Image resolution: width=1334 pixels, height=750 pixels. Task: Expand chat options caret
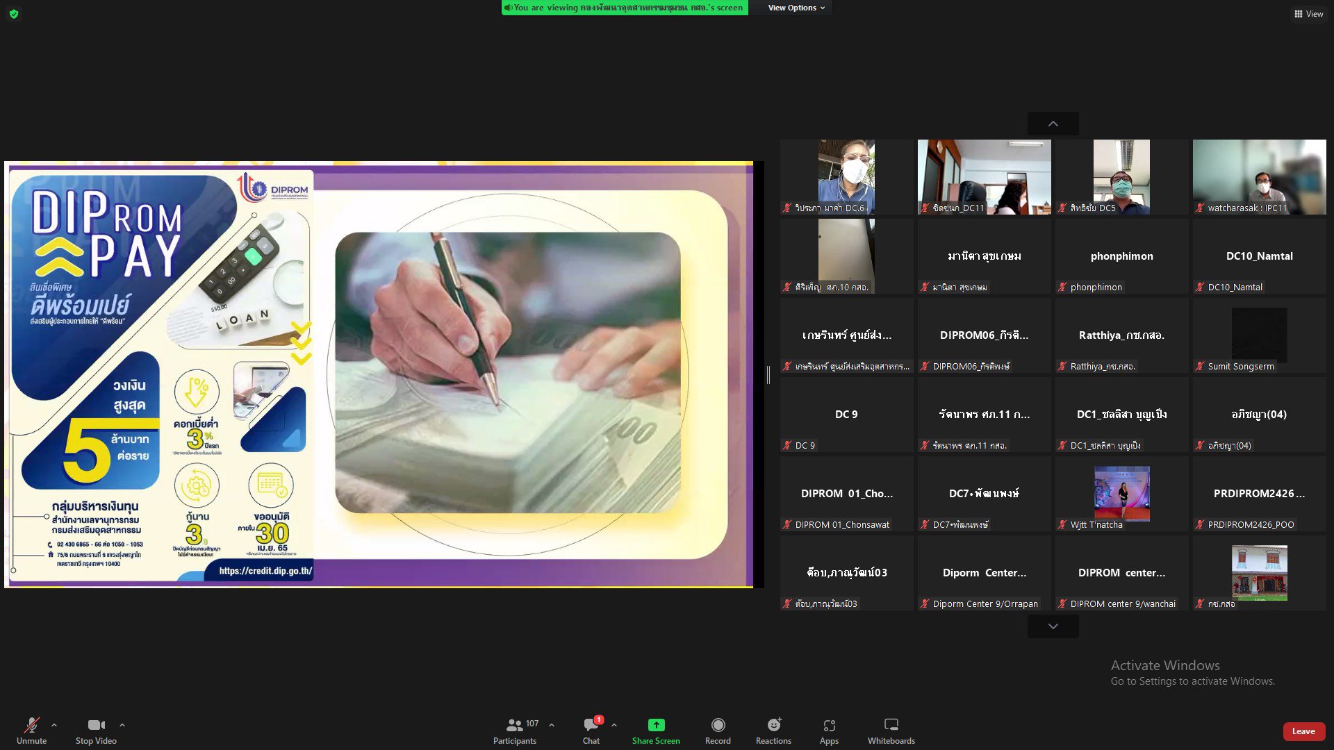(614, 725)
